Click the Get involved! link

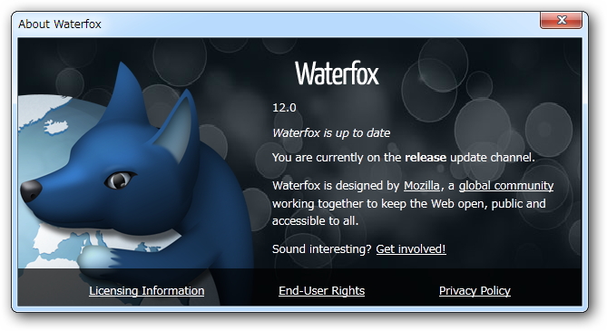click(x=411, y=248)
